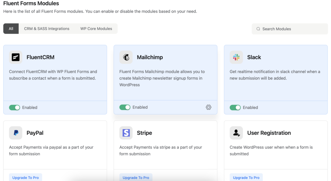Click Upgrade To Pro under Stripe
The width and height of the screenshot is (331, 181).
136,178
